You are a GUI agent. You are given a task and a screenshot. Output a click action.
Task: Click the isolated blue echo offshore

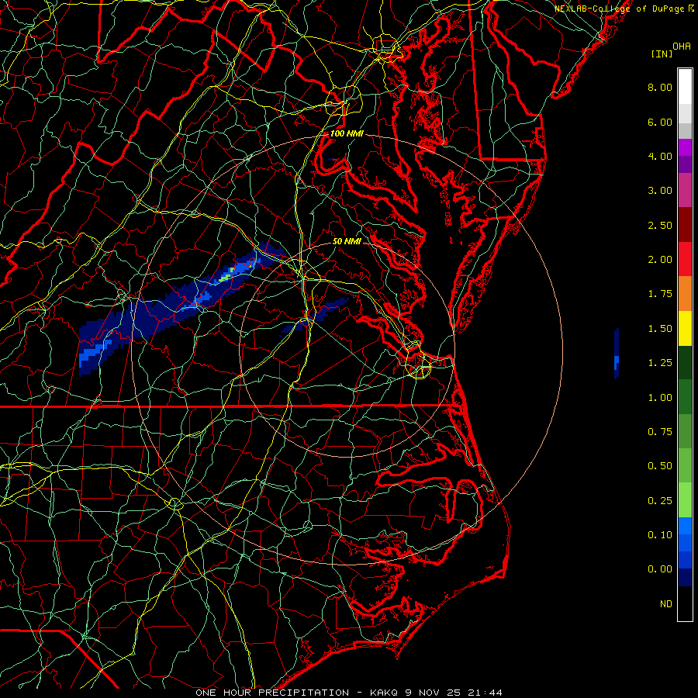click(617, 354)
